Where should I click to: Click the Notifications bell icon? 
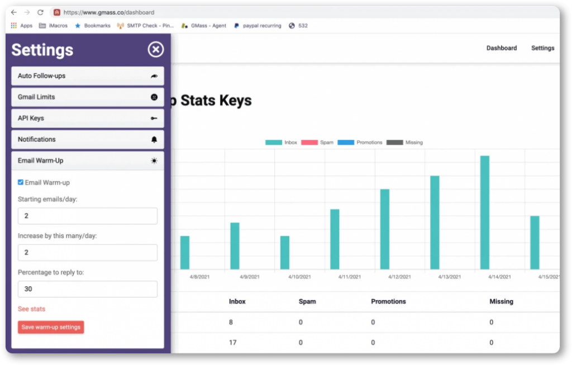point(154,140)
